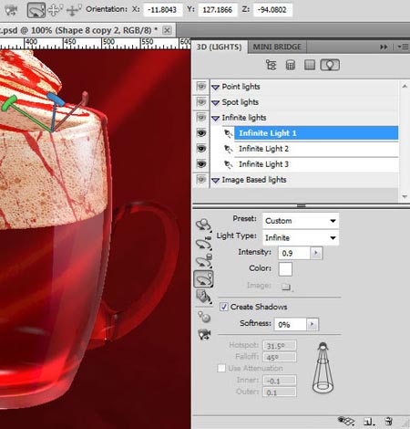Switch to the MINI BRIDGE tab
This screenshot has height=429, width=410.
(x=277, y=47)
